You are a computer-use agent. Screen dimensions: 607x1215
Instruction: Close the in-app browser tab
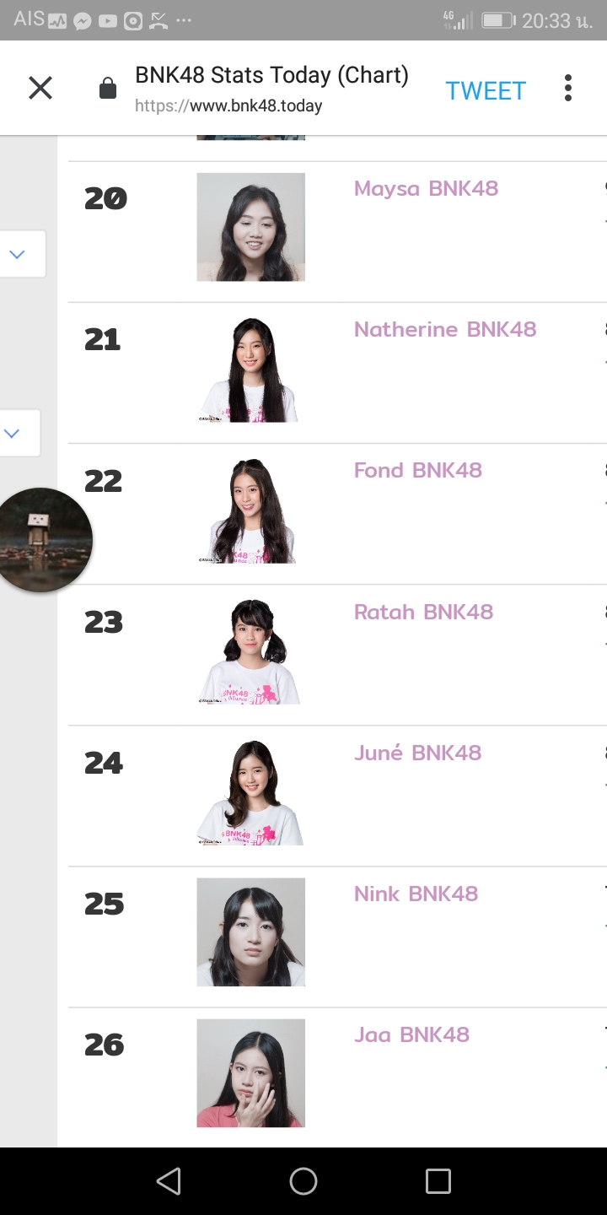(40, 88)
